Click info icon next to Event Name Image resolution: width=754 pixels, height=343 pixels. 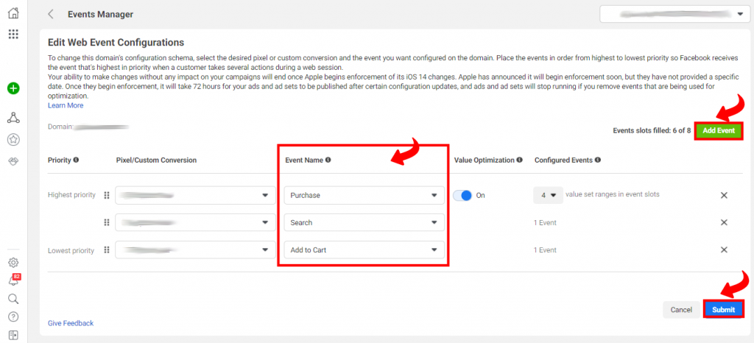tap(328, 160)
